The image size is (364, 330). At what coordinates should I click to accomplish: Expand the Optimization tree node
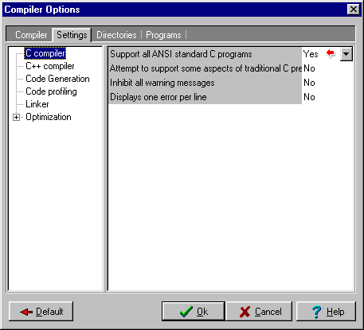click(16, 117)
